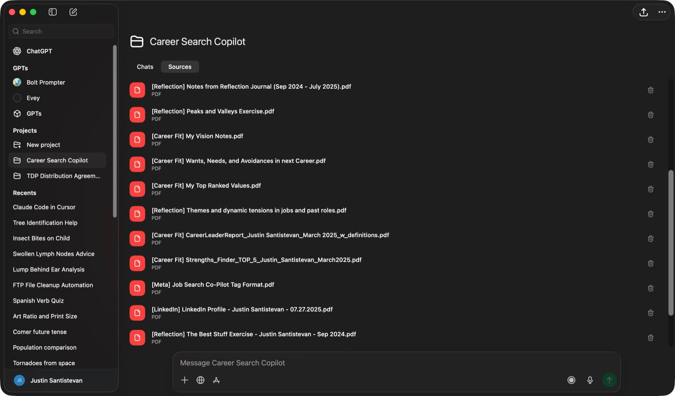Start a new chat with compose icon
The width and height of the screenshot is (675, 396).
coord(73,12)
